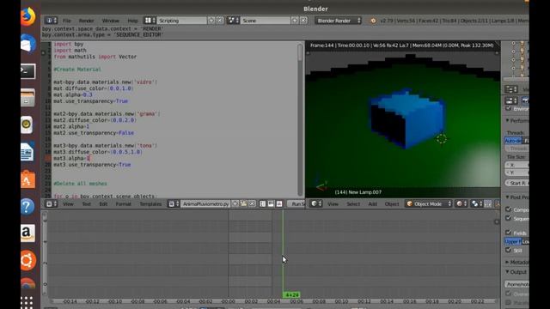This screenshot has width=550, height=309.
Task: Toggle word wrap in the text editor
Action: point(271,204)
